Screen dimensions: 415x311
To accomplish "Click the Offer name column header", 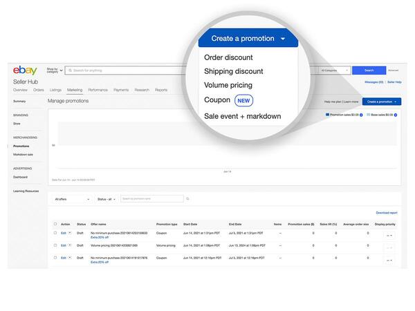I will 98,224.
